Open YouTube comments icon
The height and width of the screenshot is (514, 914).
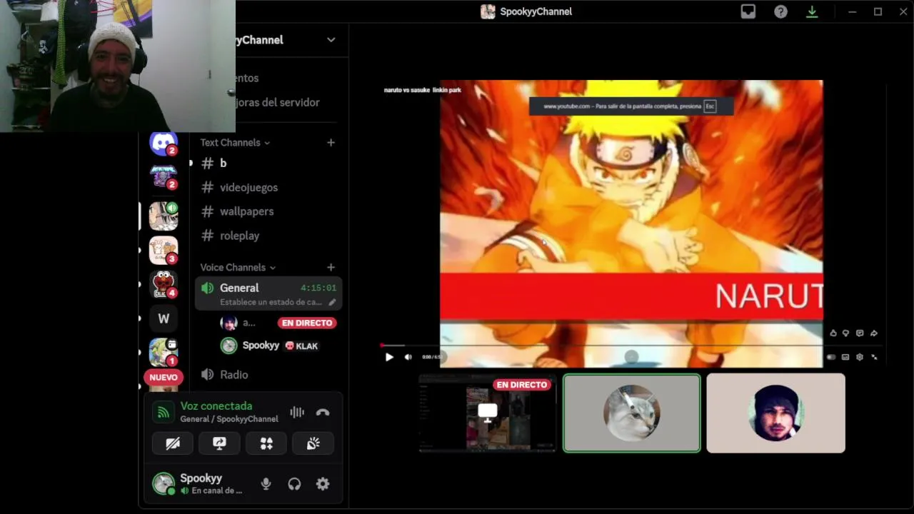[860, 333]
